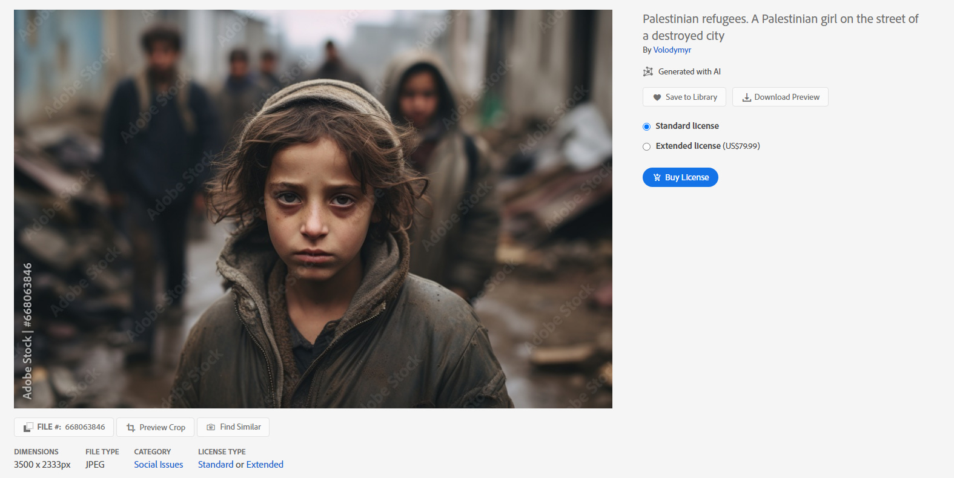The height and width of the screenshot is (478, 954).
Task: Click the Find Similar button
Action: (233, 427)
